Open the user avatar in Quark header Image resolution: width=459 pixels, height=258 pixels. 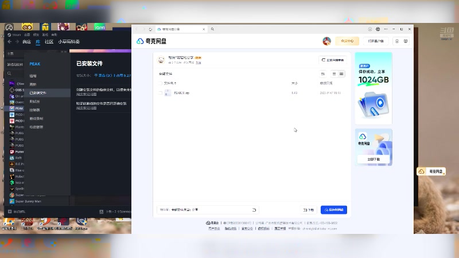(x=326, y=41)
